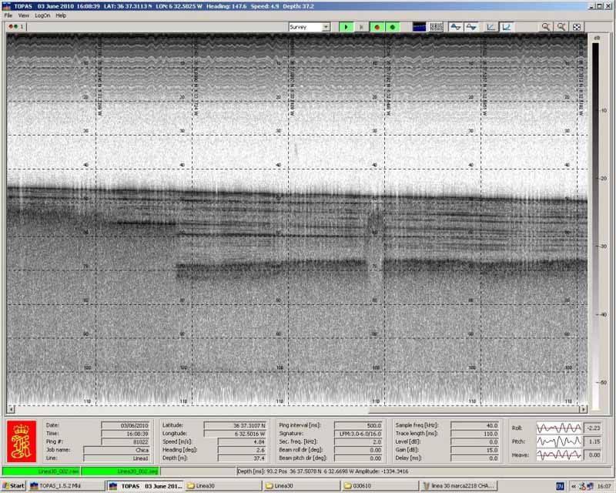Click the red record button in toolbar
The height and width of the screenshot is (493, 616).
[x=377, y=26]
